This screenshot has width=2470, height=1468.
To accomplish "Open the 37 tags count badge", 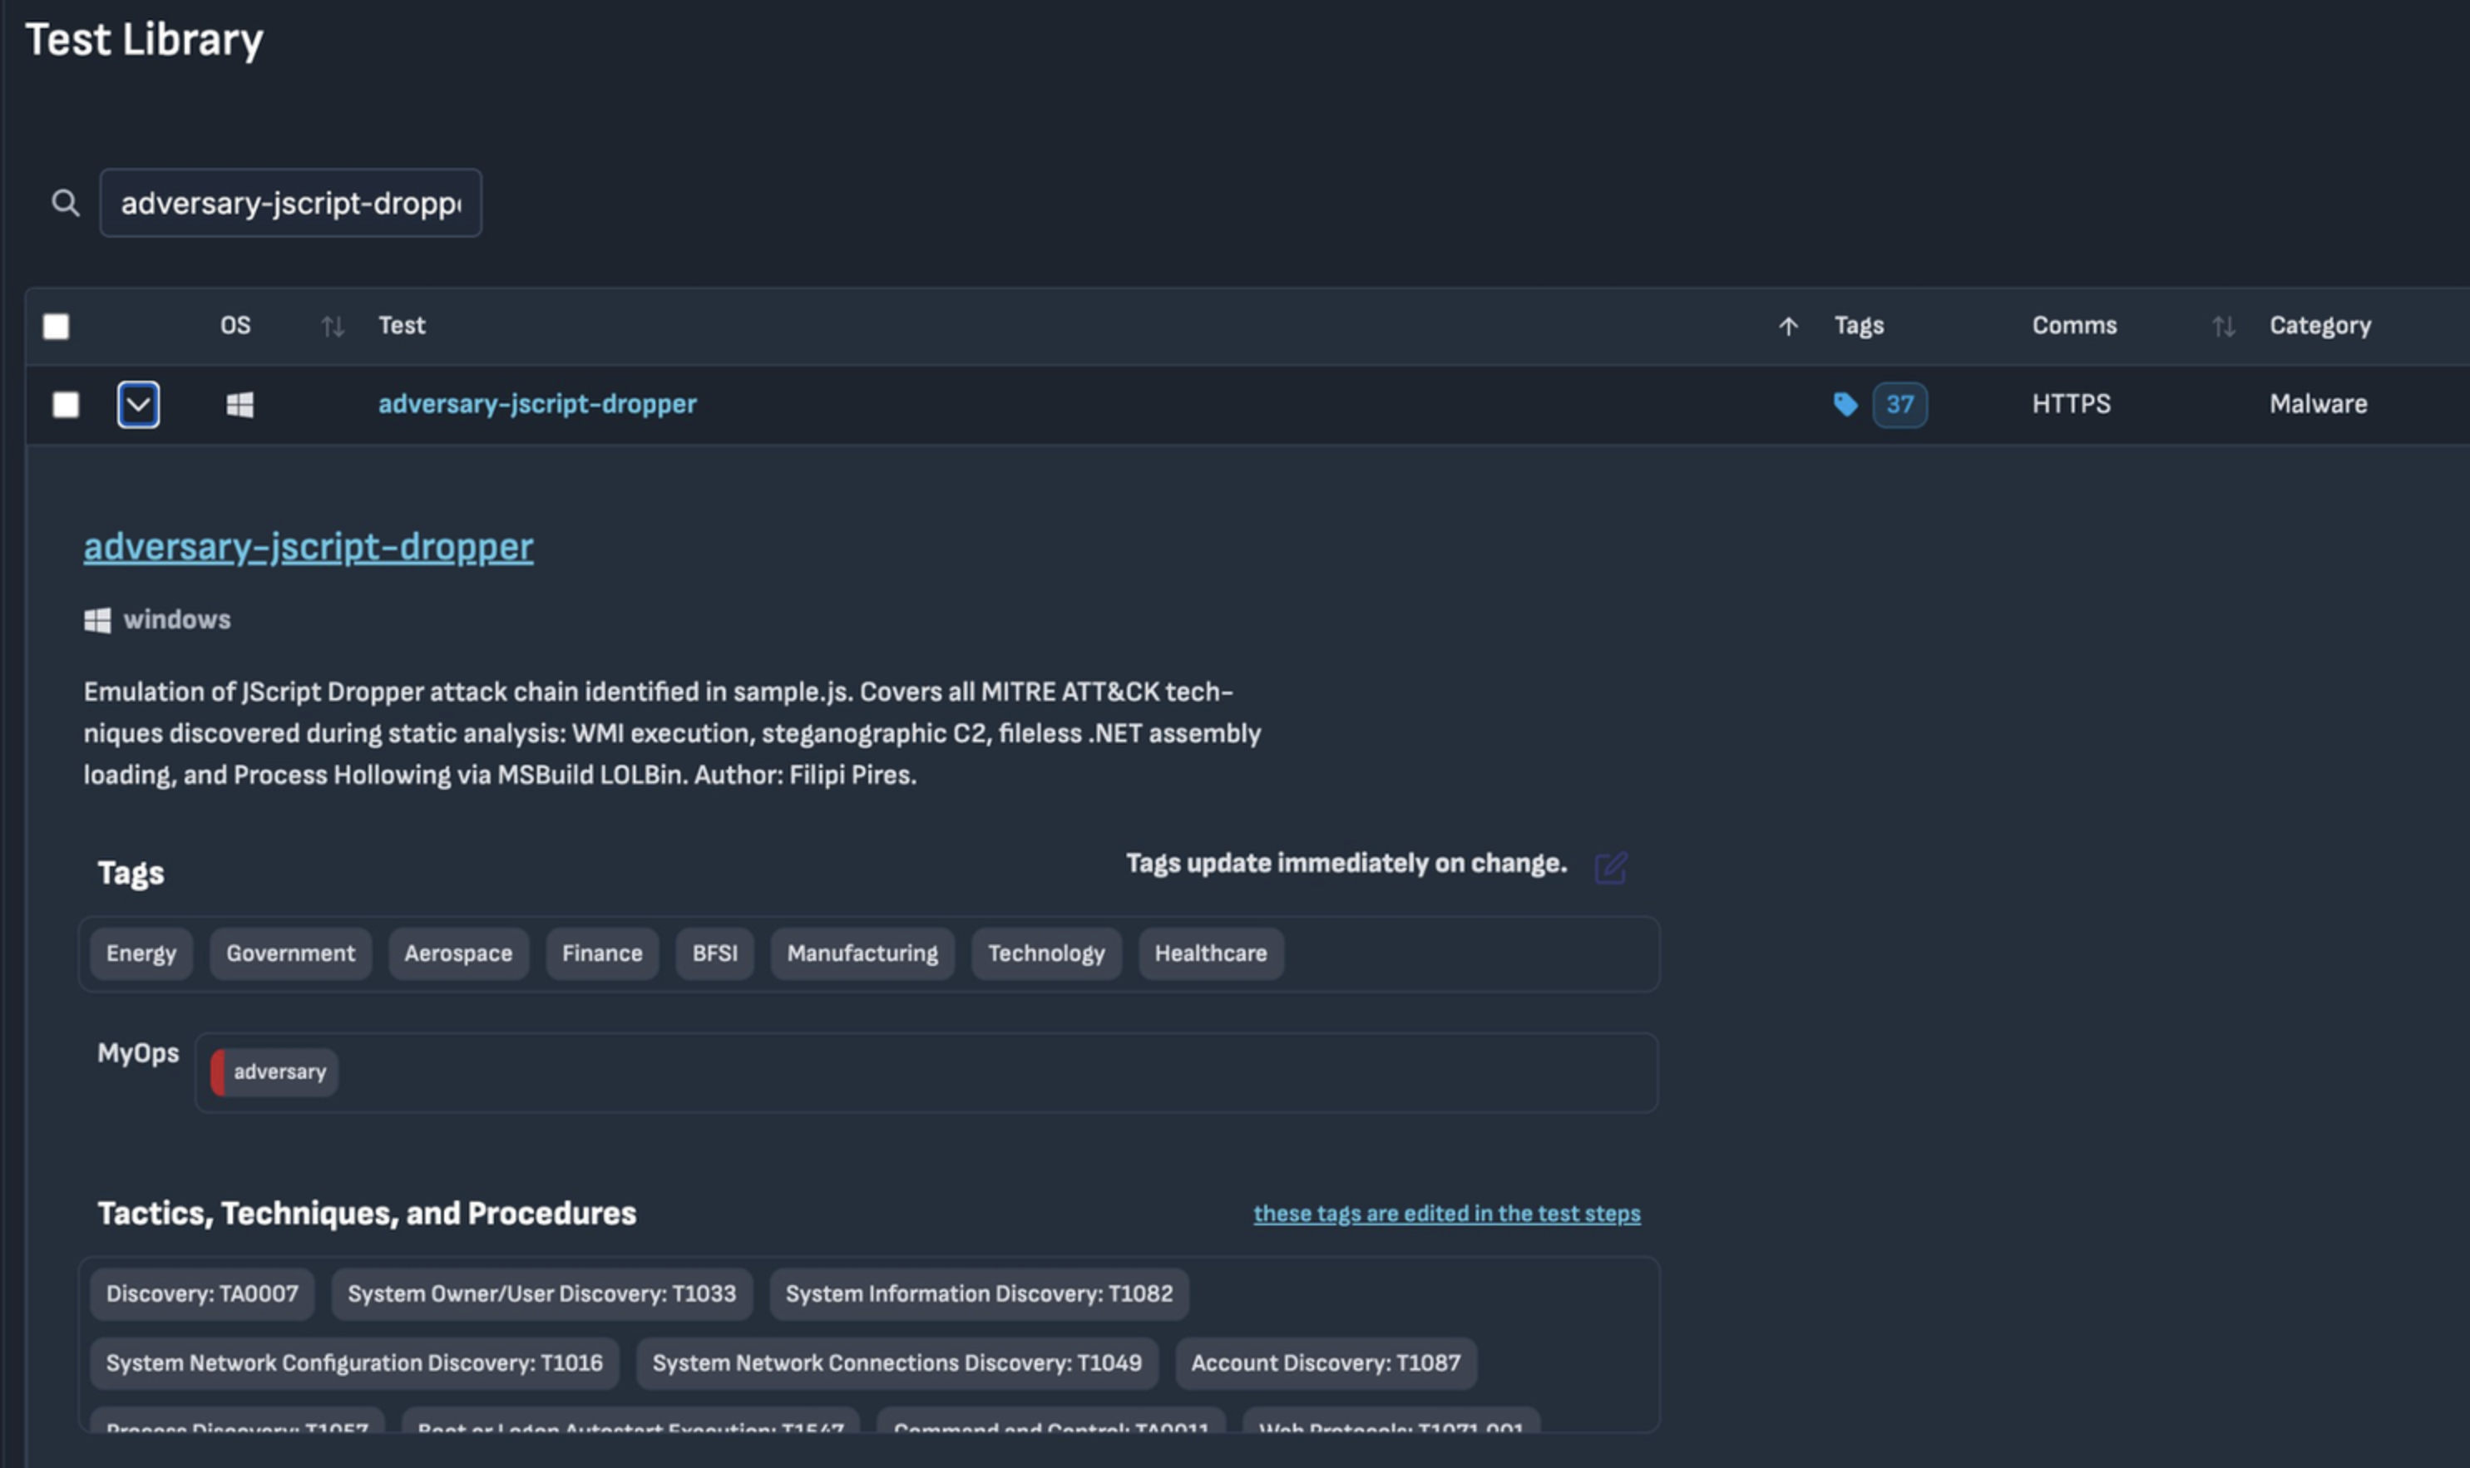I will pyautogui.click(x=1899, y=405).
